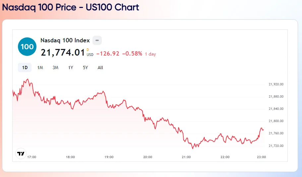Click the USD currency label
This screenshot has width=302, height=177.
pos(90,55)
